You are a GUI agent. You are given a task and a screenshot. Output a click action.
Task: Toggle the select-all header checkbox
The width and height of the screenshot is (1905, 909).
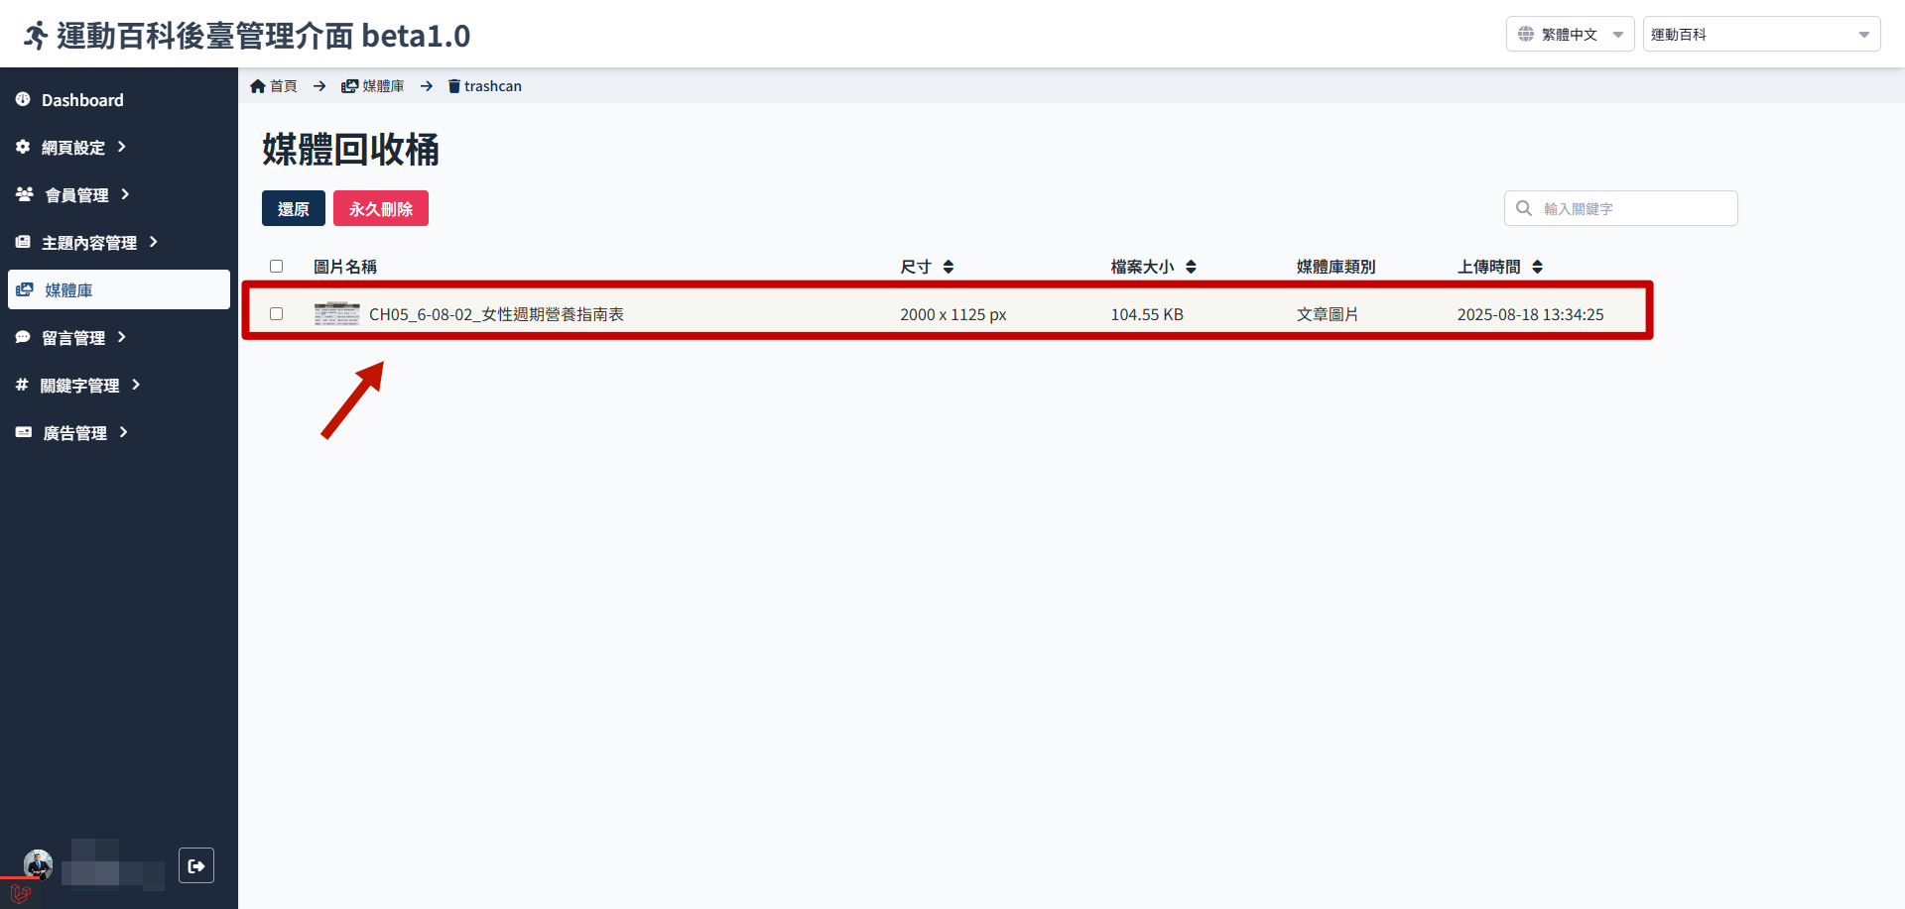coord(277,267)
